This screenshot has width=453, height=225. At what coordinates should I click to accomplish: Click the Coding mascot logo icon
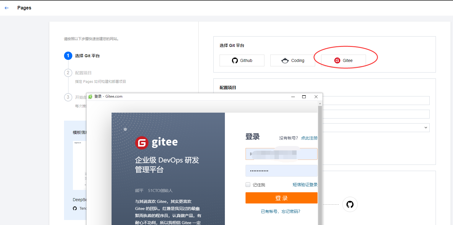285,60
